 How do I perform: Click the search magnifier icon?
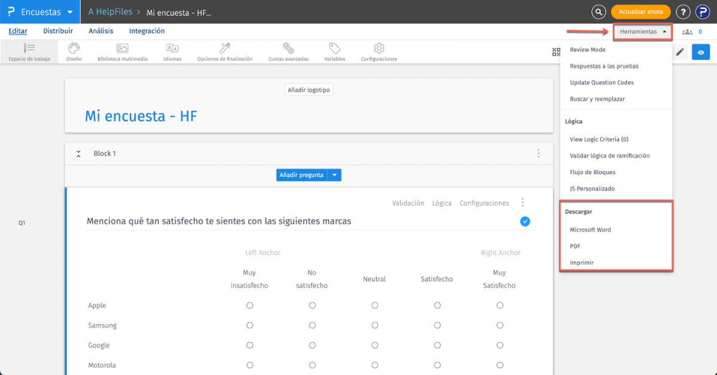point(598,12)
